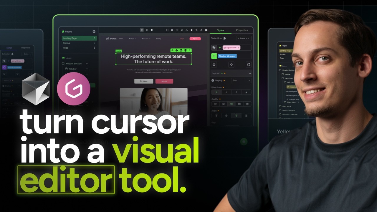Screen dimensions: 377x212
Task: Toggle preview eye icon in top toolbar
Action: tap(172, 30)
